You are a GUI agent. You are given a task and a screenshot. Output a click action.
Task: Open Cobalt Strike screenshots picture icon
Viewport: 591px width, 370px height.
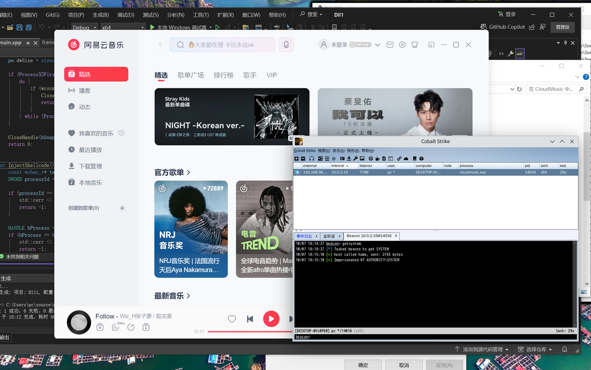pos(362,159)
